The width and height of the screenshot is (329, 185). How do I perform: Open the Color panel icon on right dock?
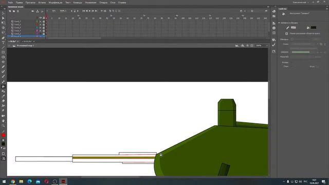tap(274, 11)
